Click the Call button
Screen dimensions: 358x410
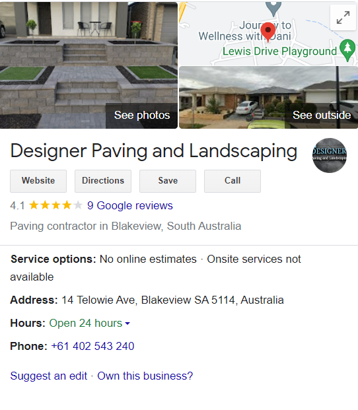233,181
